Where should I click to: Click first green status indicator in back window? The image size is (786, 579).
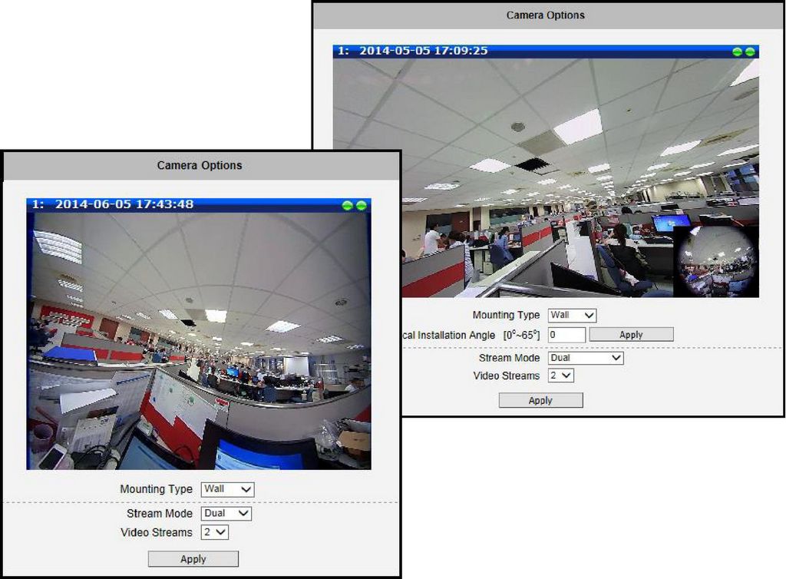[737, 51]
